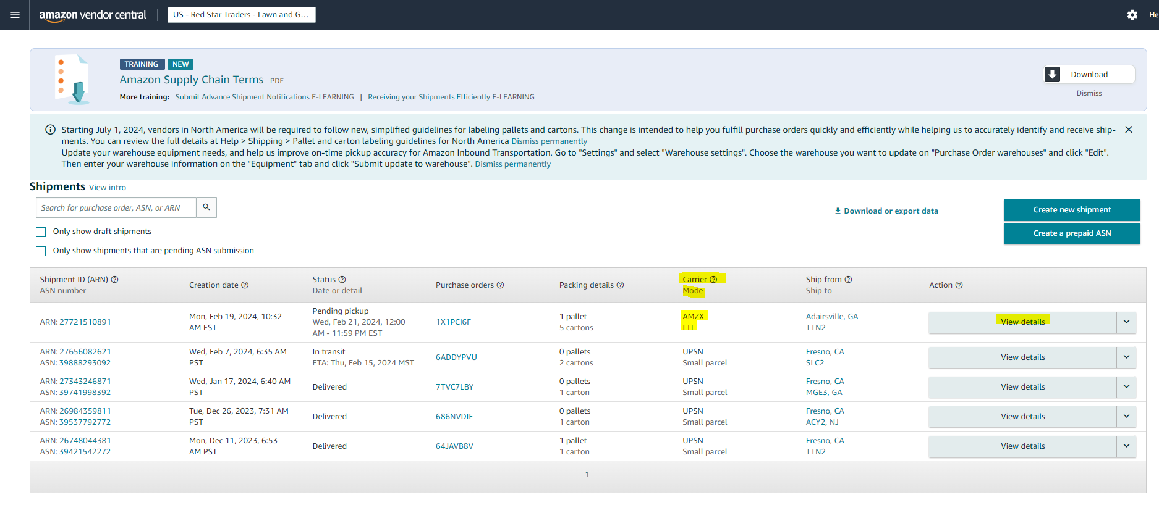Click Fresno, CA link in SLC2 row
This screenshot has height=505, width=1159.
[x=825, y=352]
